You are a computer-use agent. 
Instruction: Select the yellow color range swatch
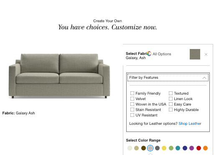point(164,148)
